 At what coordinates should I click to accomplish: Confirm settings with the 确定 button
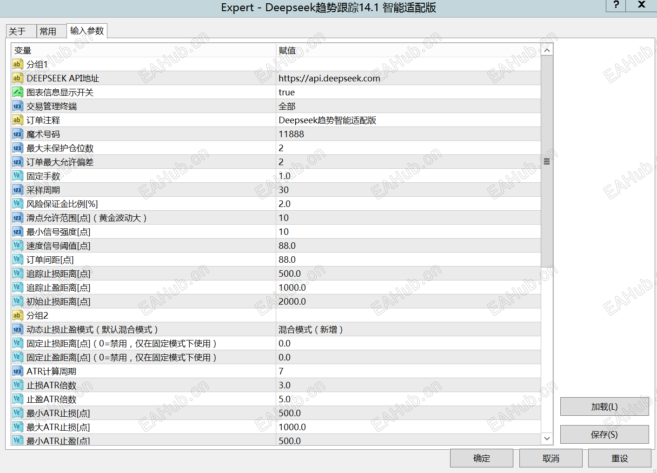pos(482,458)
